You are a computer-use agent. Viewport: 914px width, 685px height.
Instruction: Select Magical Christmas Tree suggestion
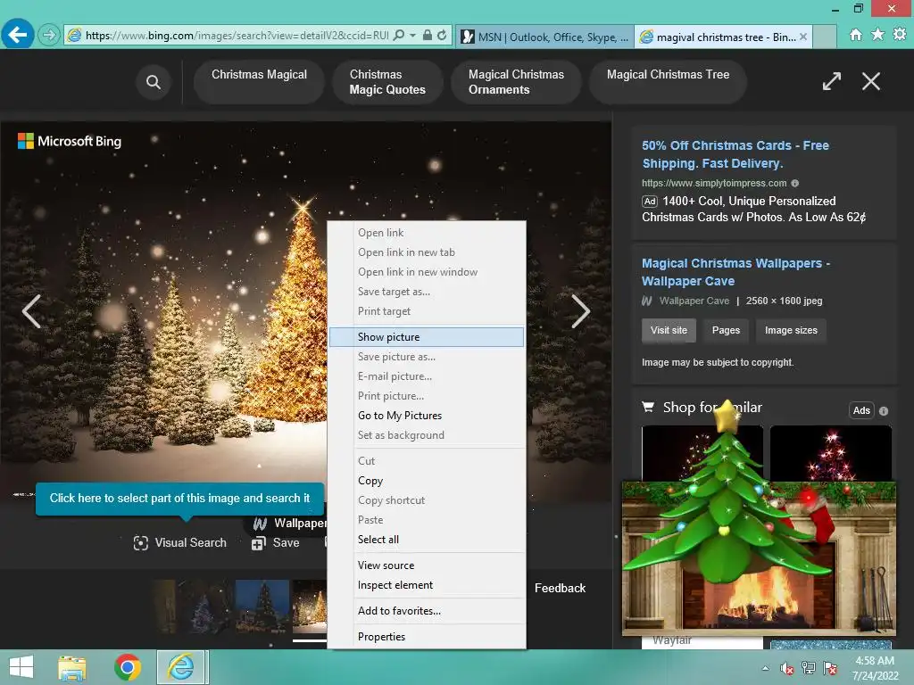(x=668, y=82)
